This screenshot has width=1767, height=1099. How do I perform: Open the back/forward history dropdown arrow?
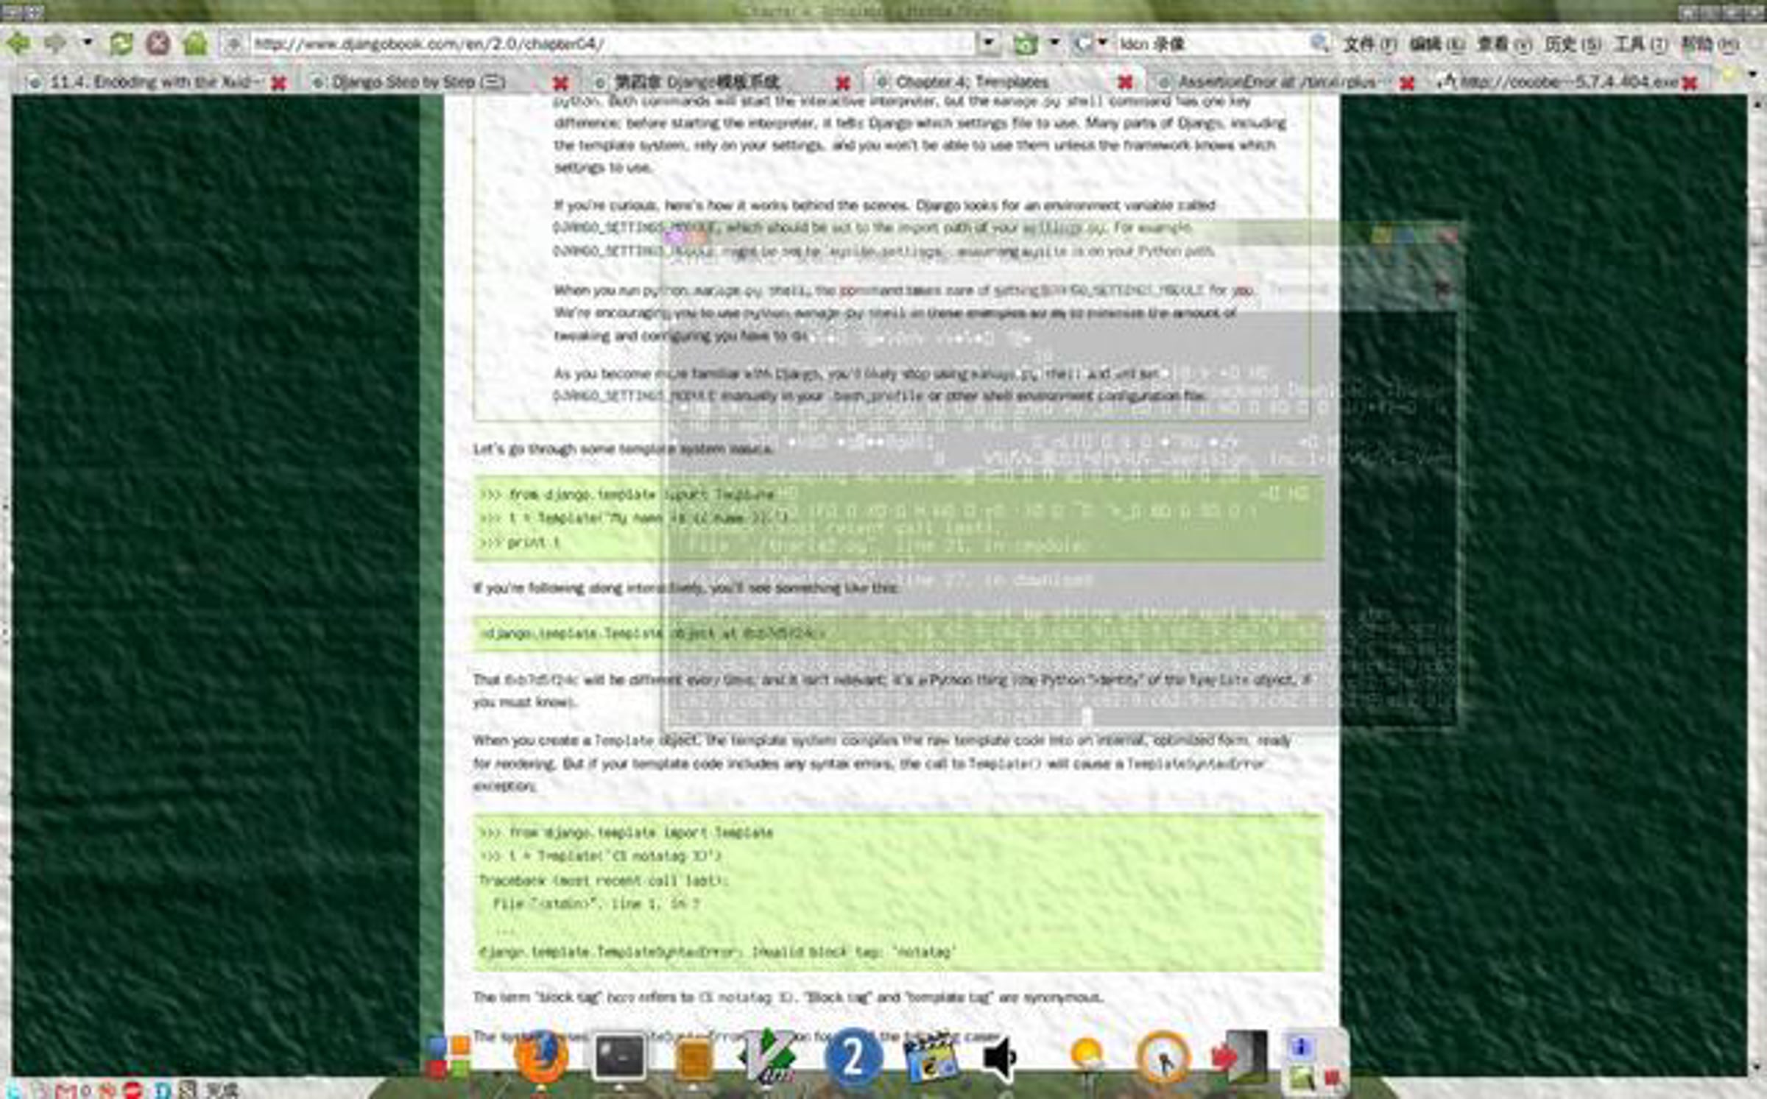click(x=87, y=43)
